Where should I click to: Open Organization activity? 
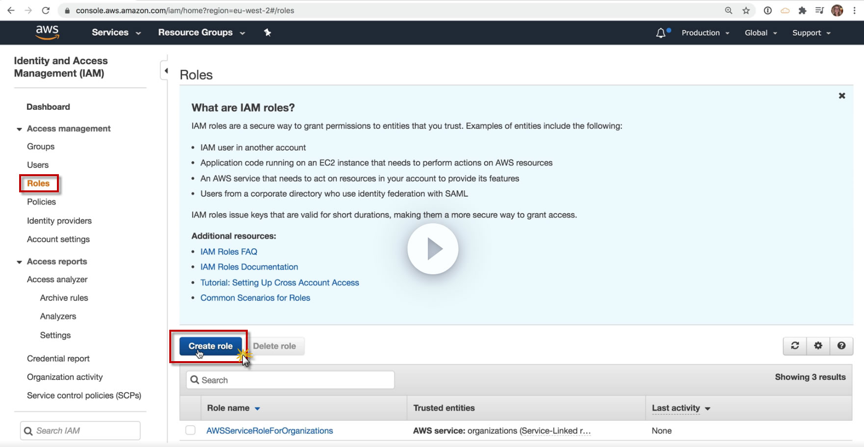pyautogui.click(x=65, y=377)
